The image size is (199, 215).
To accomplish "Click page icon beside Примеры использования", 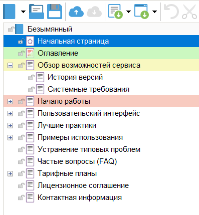I will [30, 137].
